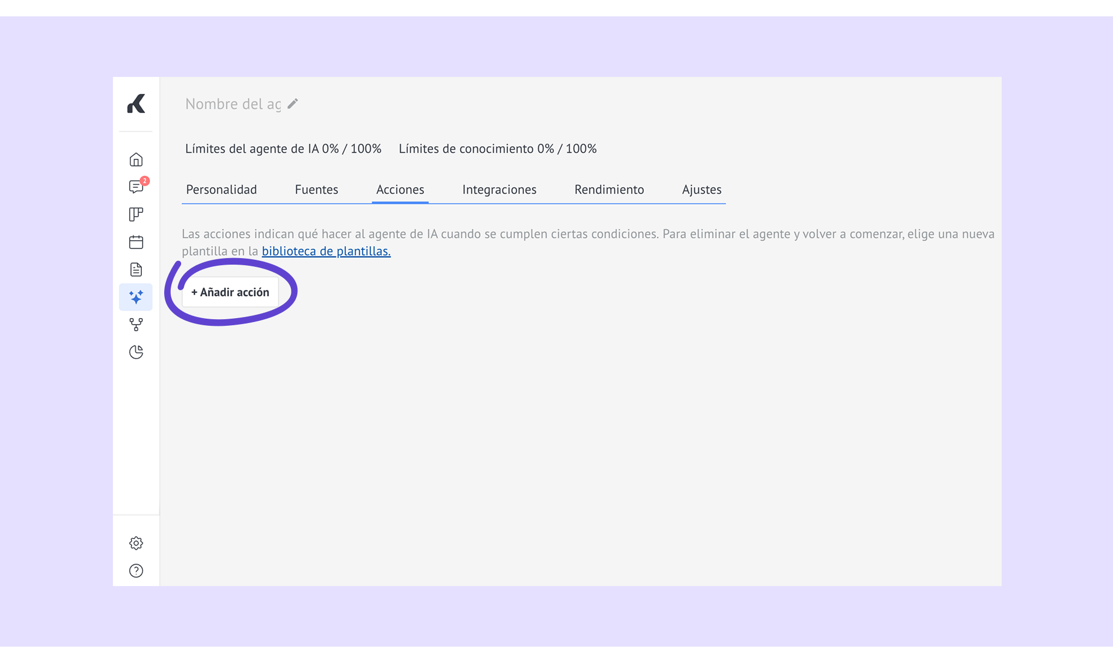Follow the biblioteca de plantillas link

pyautogui.click(x=326, y=251)
